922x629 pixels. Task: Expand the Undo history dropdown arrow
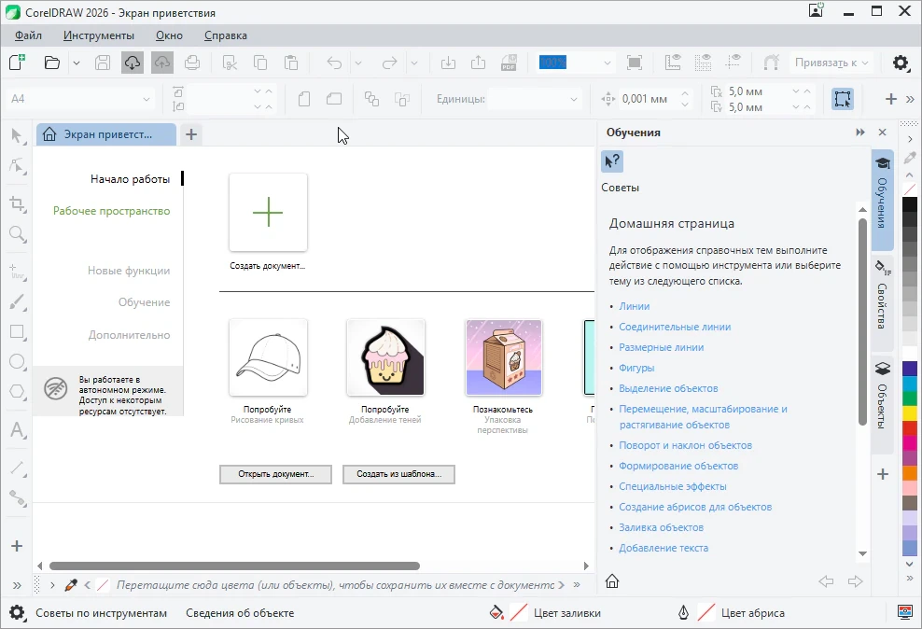(358, 63)
